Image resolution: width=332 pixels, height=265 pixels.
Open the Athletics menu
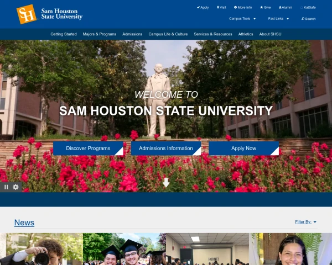pos(246,34)
